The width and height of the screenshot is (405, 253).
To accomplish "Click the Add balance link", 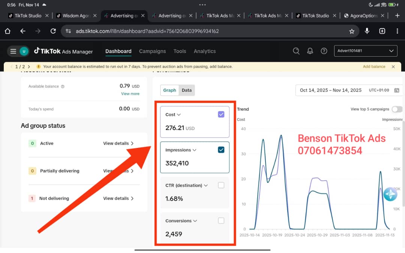I will [x=374, y=67].
